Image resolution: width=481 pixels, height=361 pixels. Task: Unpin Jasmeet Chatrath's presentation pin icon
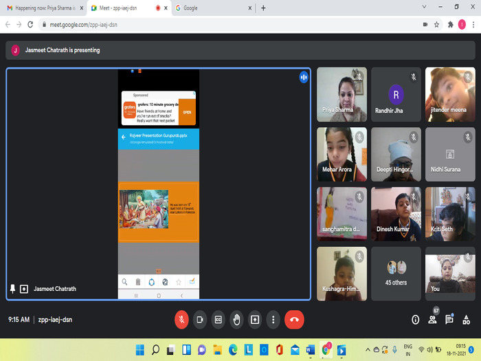(12, 289)
